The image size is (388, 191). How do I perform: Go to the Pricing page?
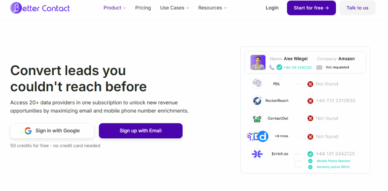(143, 8)
